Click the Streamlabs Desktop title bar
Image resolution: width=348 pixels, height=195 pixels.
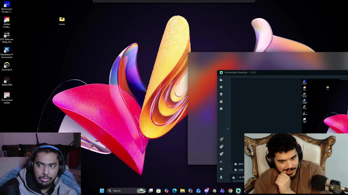(x=282, y=72)
